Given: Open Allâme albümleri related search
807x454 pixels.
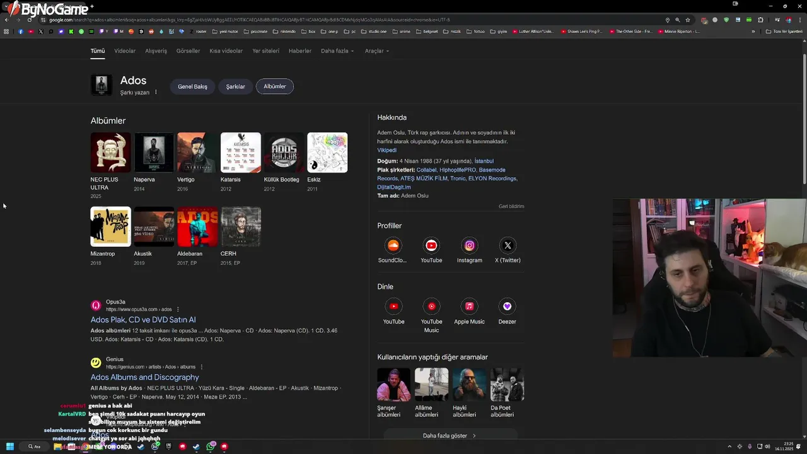Looking at the screenshot, I should click(x=431, y=393).
